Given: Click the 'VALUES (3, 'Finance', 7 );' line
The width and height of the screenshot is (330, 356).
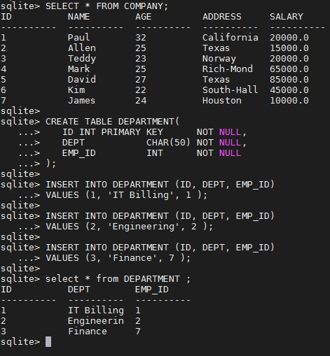Looking at the screenshot, I should [118, 258].
